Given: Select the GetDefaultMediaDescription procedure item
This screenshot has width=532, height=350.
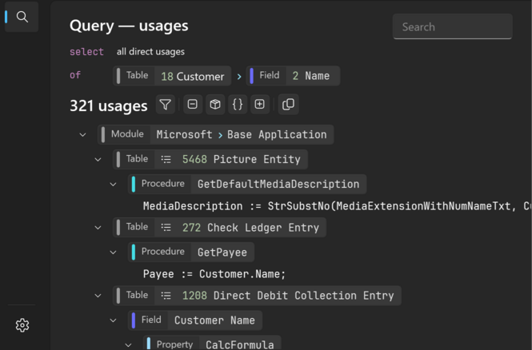Looking at the screenshot, I should point(247,184).
